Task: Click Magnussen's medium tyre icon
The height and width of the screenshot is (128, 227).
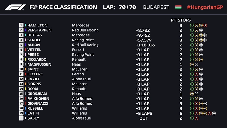Action: (192, 64)
